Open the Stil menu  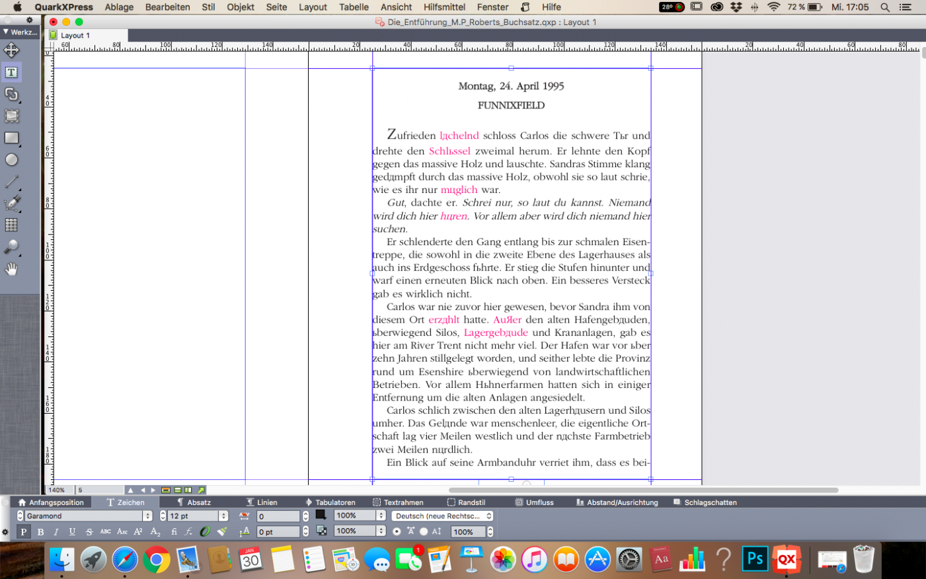(208, 7)
